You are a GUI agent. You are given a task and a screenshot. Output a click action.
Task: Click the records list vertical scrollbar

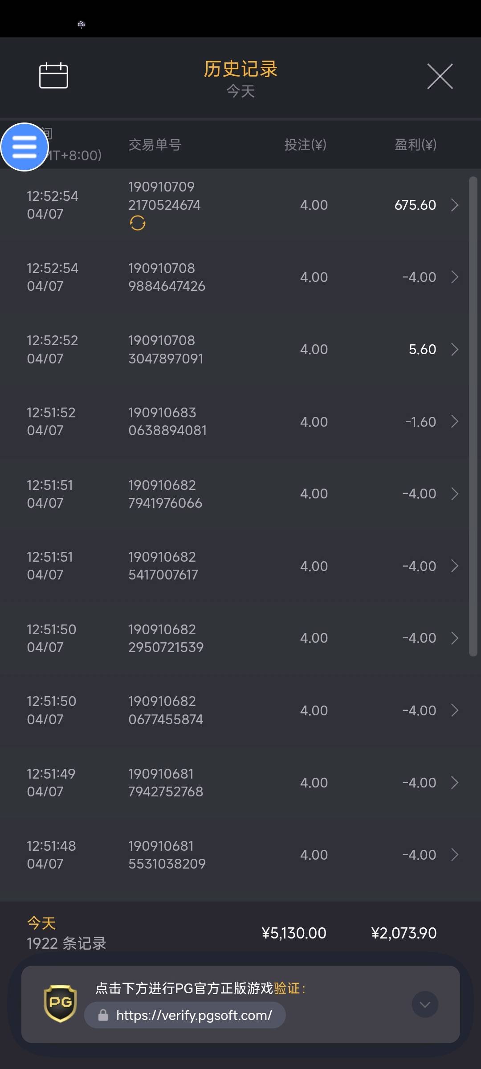coord(473,416)
